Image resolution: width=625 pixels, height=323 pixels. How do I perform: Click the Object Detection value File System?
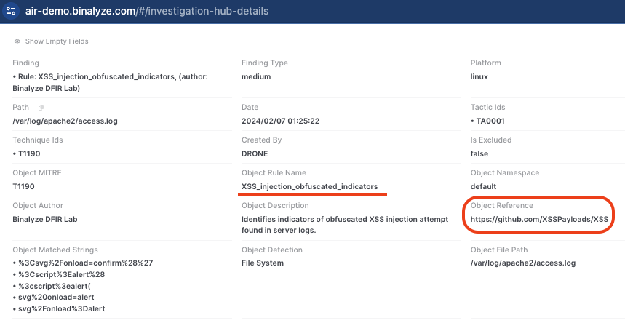click(x=263, y=263)
